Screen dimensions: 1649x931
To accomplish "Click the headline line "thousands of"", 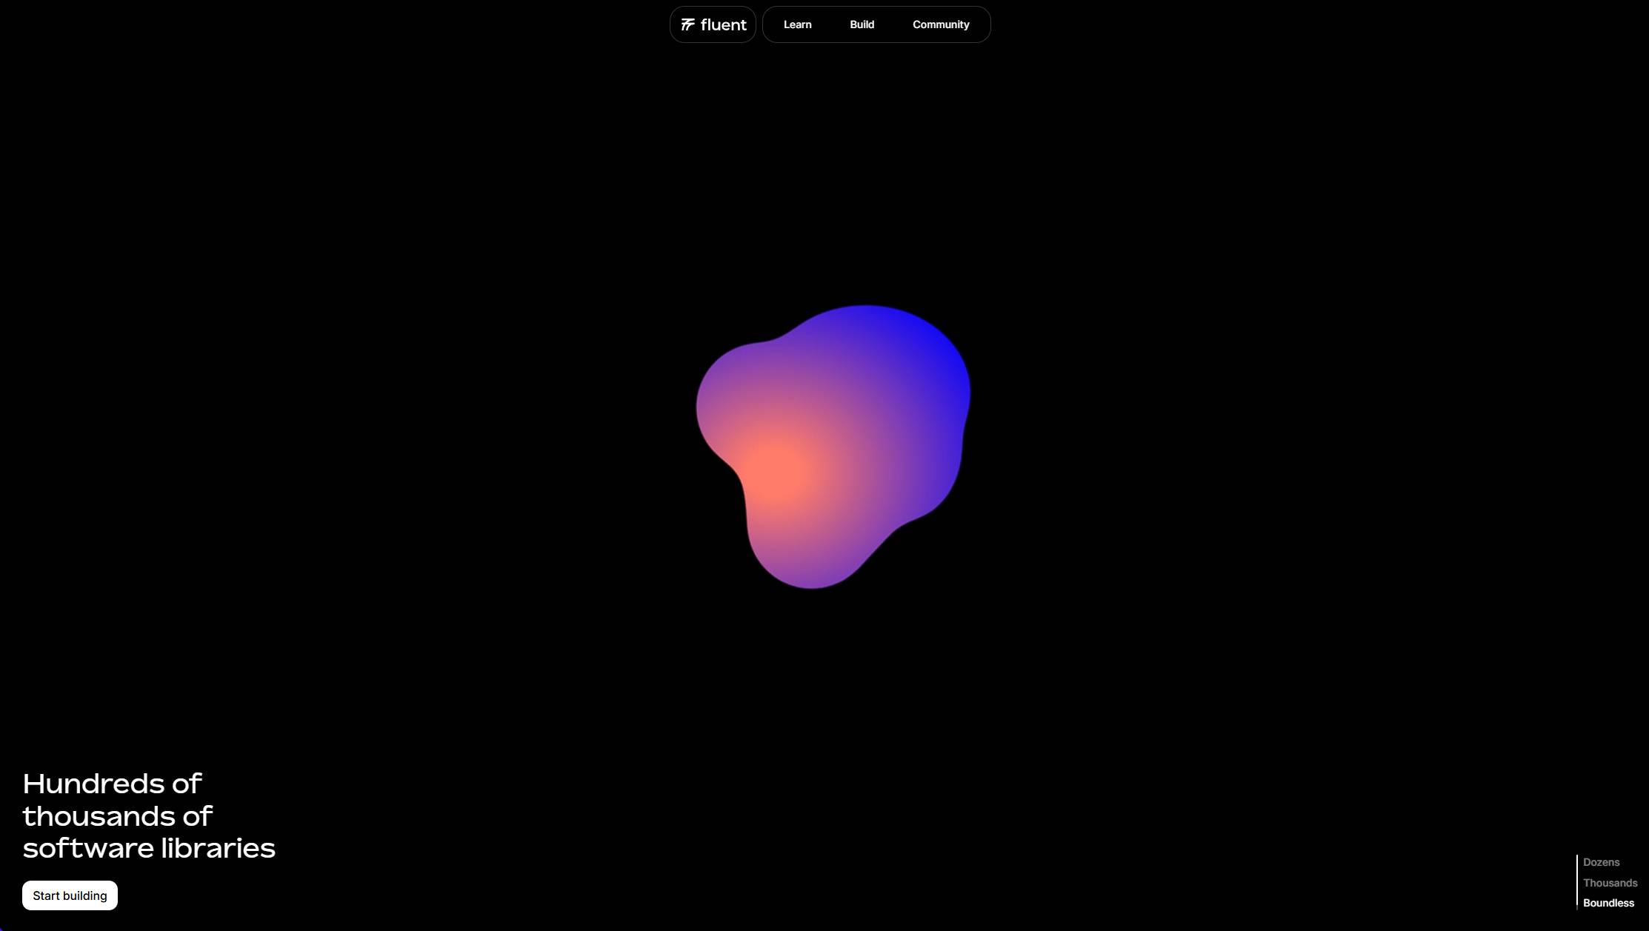I will [117, 816].
